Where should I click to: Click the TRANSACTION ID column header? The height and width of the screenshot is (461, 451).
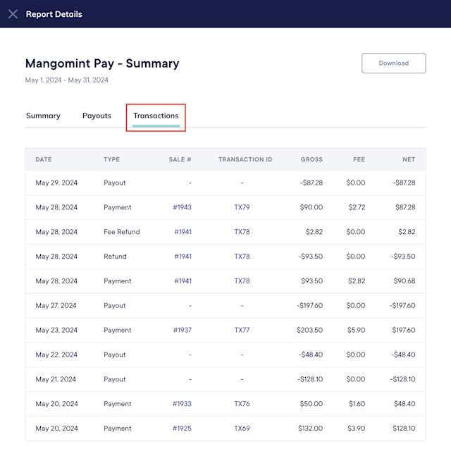pos(245,159)
